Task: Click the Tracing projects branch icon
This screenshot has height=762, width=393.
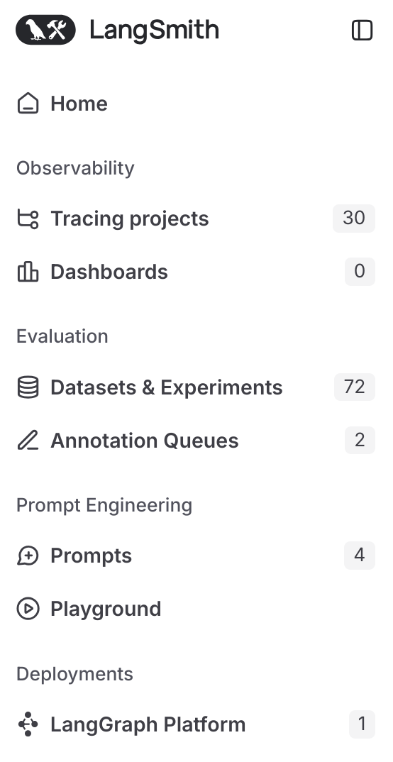Action: (28, 219)
